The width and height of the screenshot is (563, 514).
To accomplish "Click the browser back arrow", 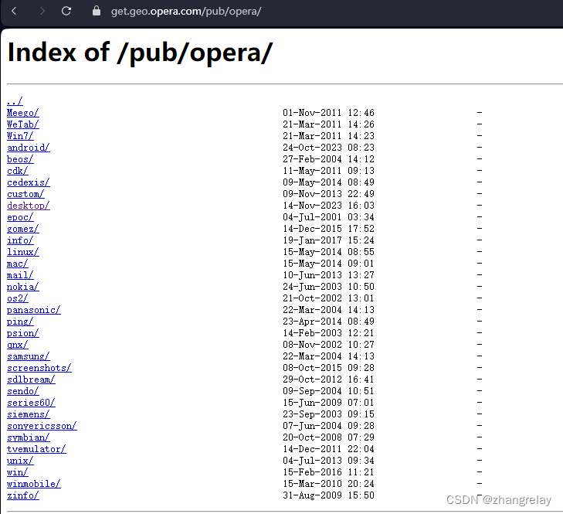I will click(14, 11).
